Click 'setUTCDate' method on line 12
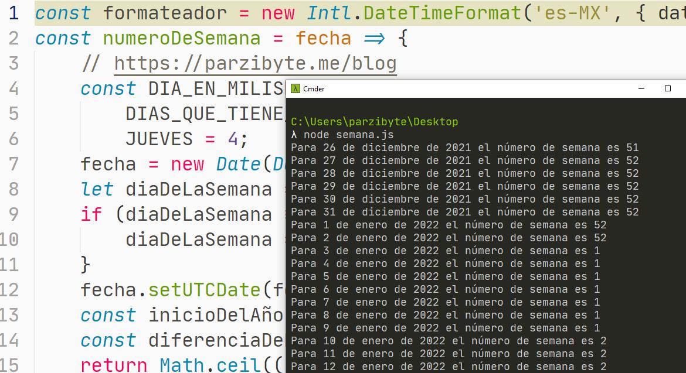The image size is (686, 373). 204,290
